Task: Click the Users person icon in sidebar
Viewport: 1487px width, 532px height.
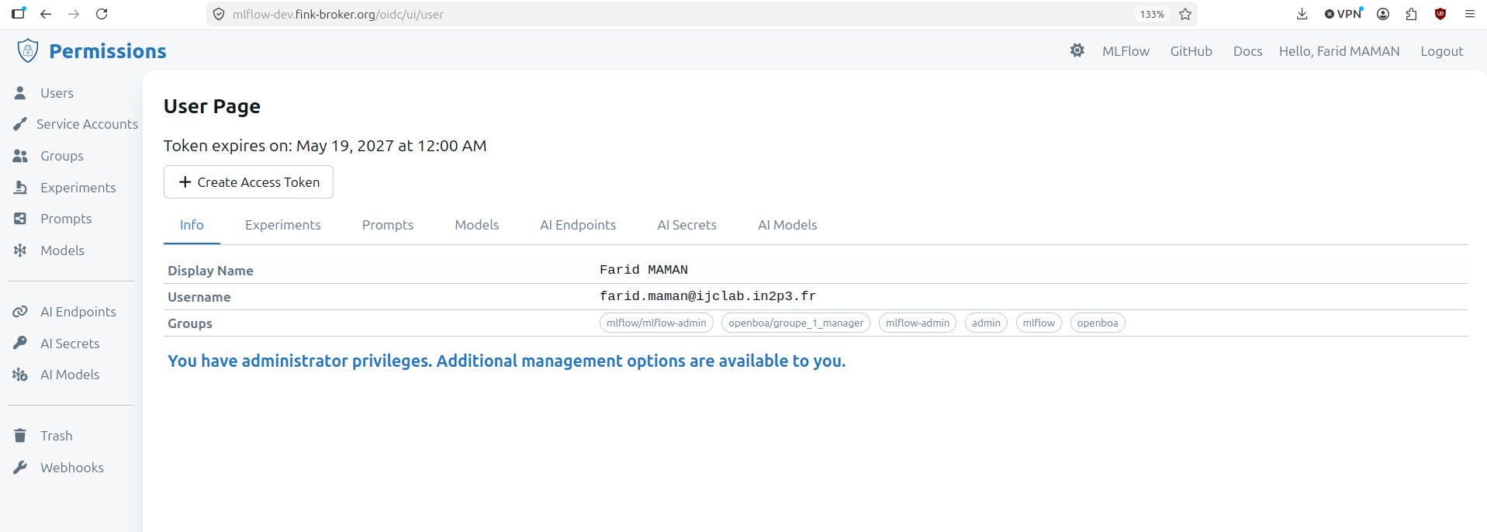Action: pos(20,92)
